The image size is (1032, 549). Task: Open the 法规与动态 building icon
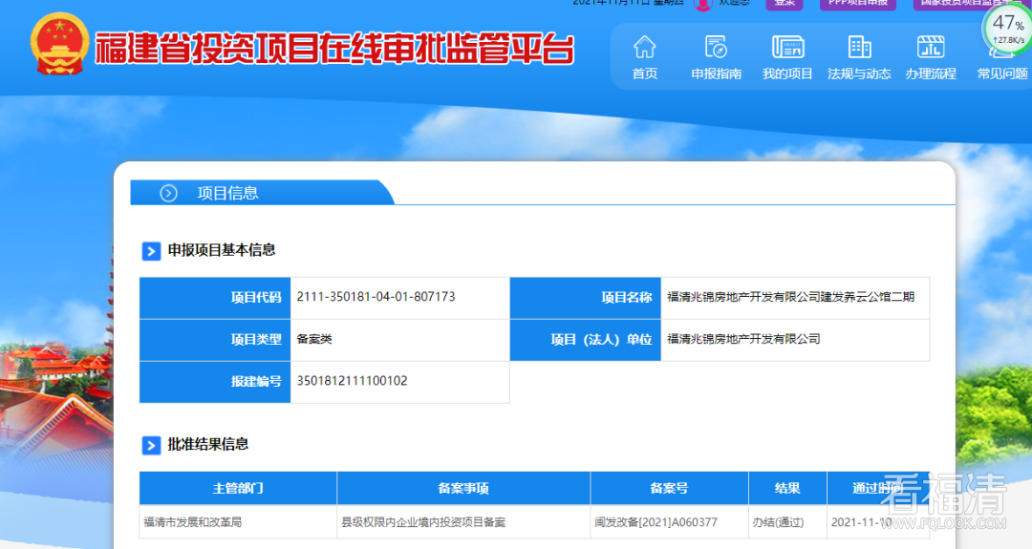click(x=859, y=47)
